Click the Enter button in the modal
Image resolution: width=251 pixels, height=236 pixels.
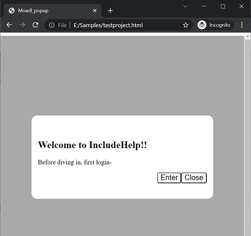(x=169, y=178)
